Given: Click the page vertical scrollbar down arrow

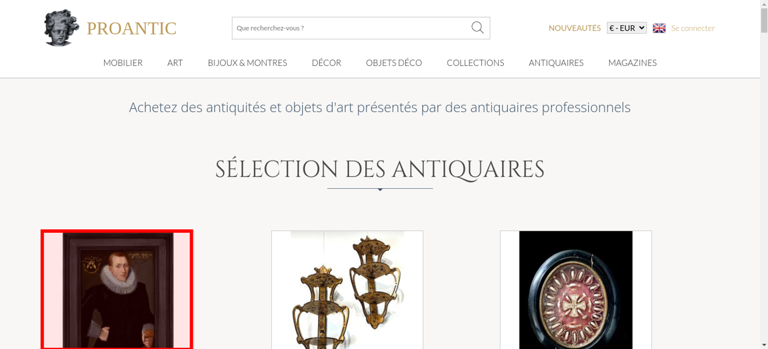Looking at the screenshot, I should click(x=764, y=345).
